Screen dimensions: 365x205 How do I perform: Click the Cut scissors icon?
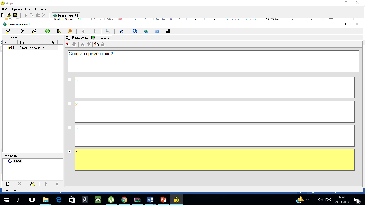(x=26, y=15)
